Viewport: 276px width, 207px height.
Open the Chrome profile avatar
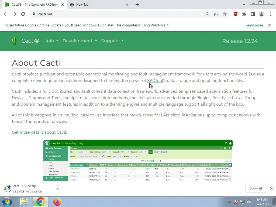coord(261,14)
